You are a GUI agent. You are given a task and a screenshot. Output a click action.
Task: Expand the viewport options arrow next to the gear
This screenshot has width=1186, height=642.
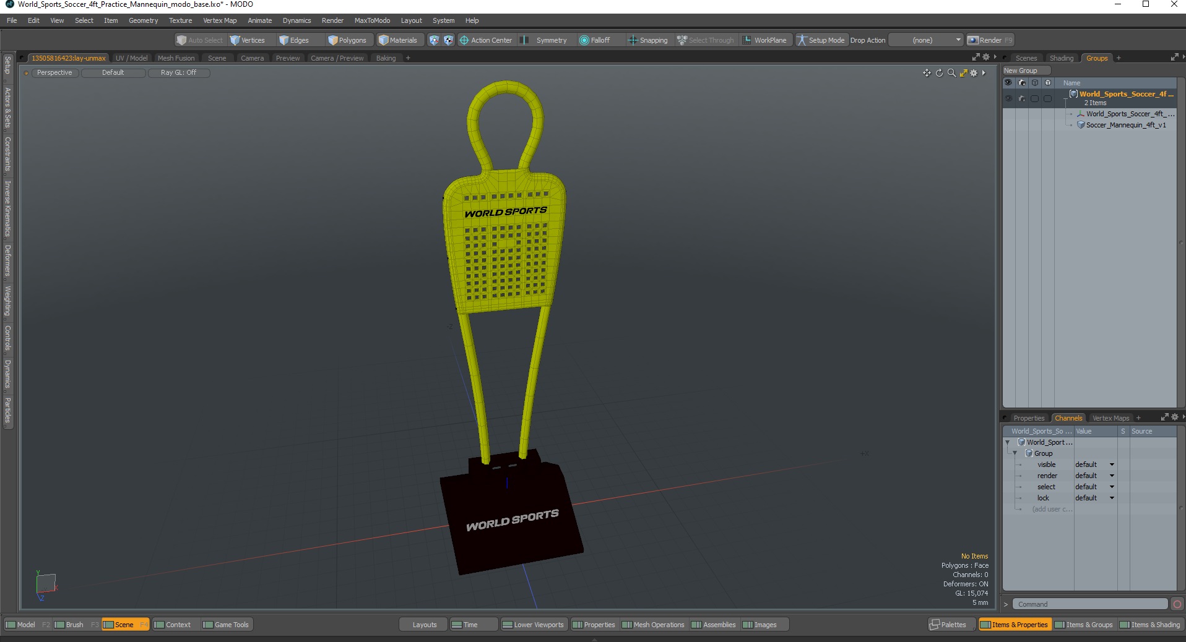[984, 73]
